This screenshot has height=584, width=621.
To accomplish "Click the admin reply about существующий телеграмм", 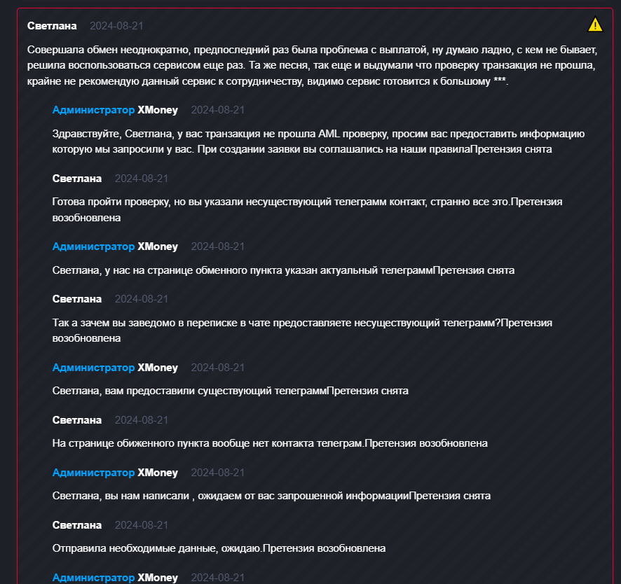I will pos(230,391).
